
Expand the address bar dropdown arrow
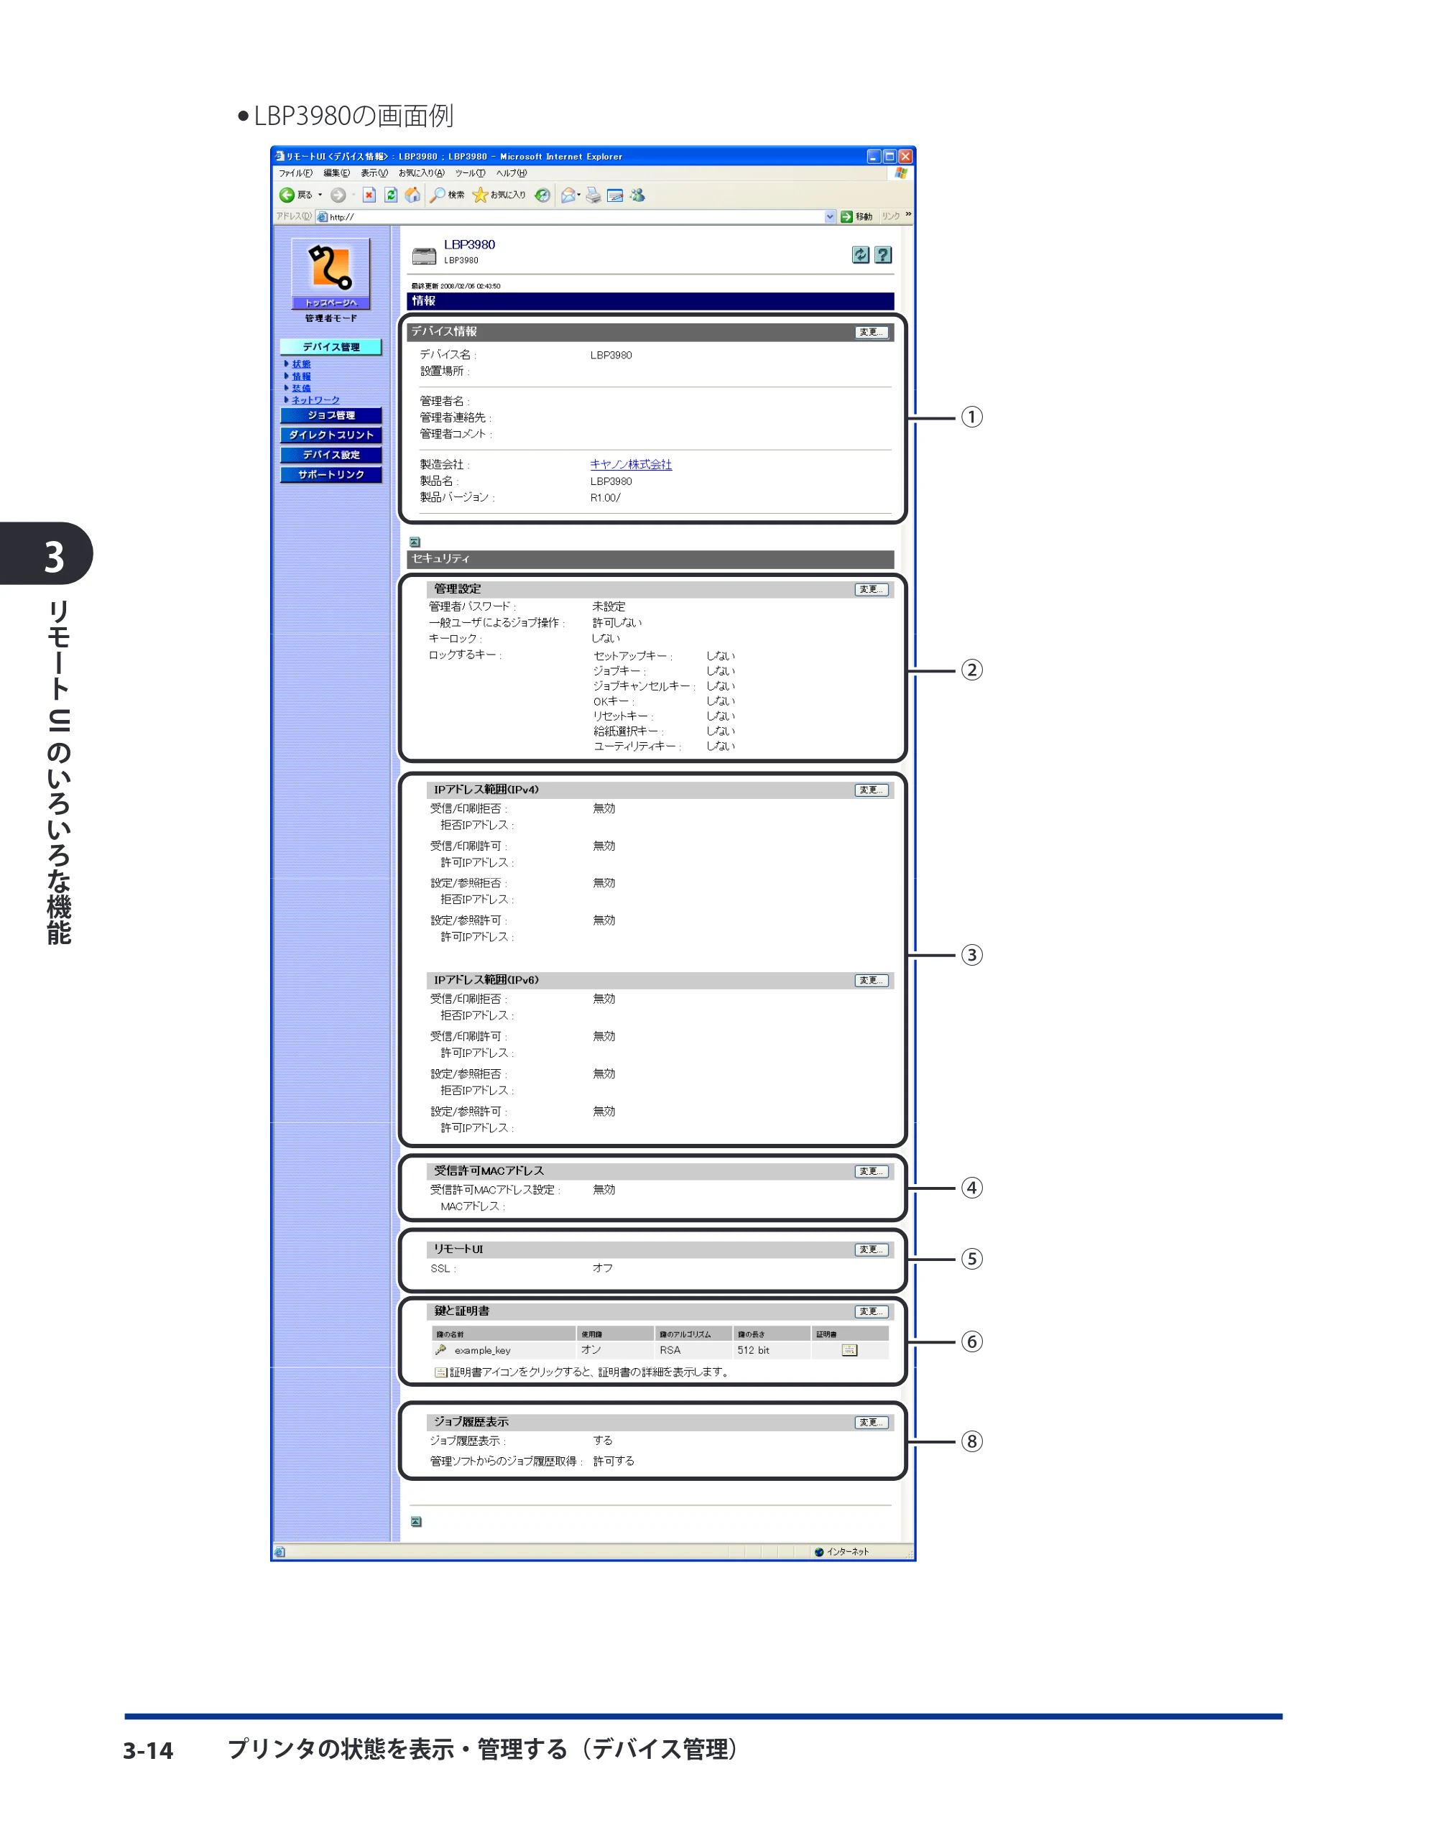click(829, 216)
